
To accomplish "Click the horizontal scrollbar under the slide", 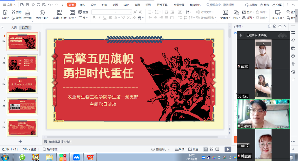I will pyautogui.click(x=132, y=137).
